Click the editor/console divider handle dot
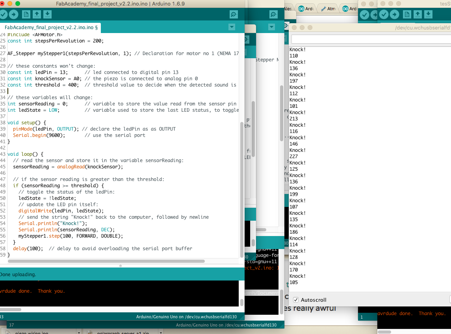Viewport: 451px width, 334px height. [x=121, y=266]
